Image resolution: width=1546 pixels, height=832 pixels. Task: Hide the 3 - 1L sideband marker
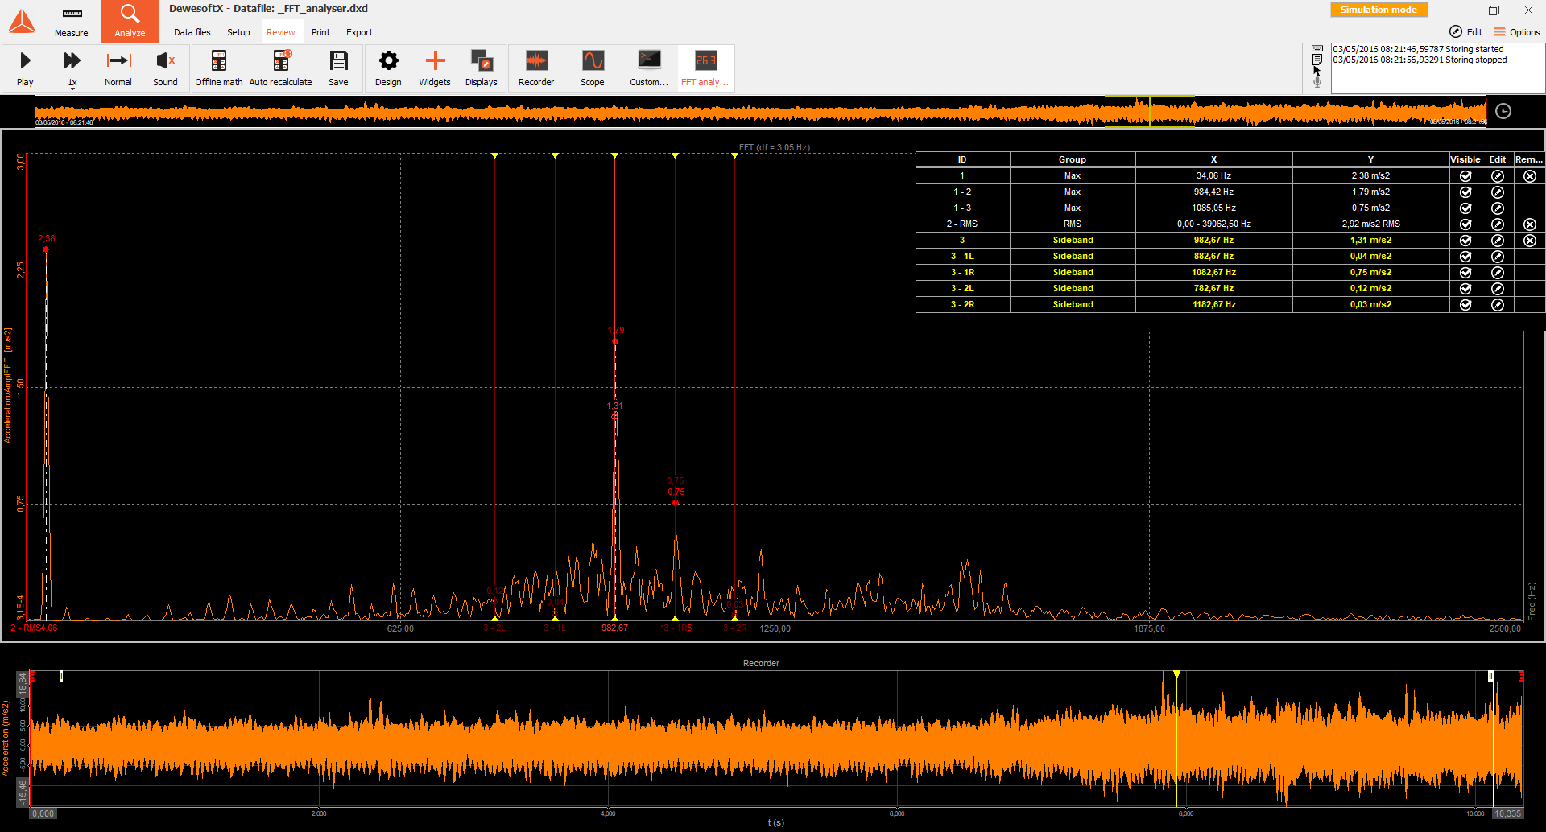click(1465, 257)
